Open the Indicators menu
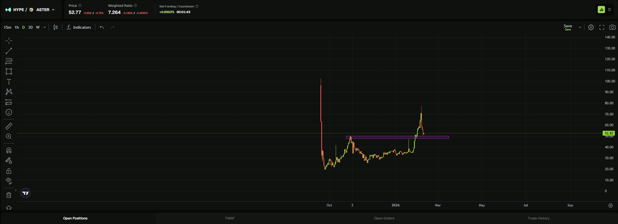Viewport: 618px width, 224px height. pyautogui.click(x=79, y=27)
